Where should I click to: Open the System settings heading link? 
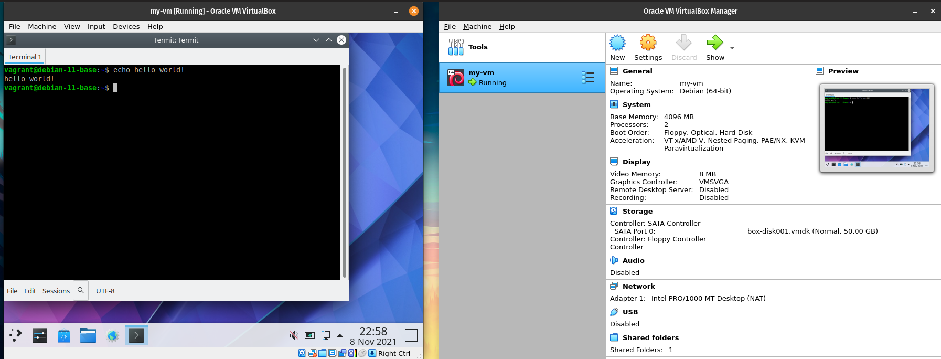(x=636, y=104)
